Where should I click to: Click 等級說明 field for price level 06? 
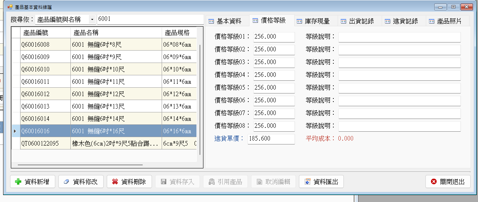pos(399,100)
